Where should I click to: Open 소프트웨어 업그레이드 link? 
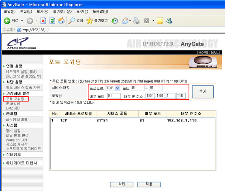coord(24,149)
